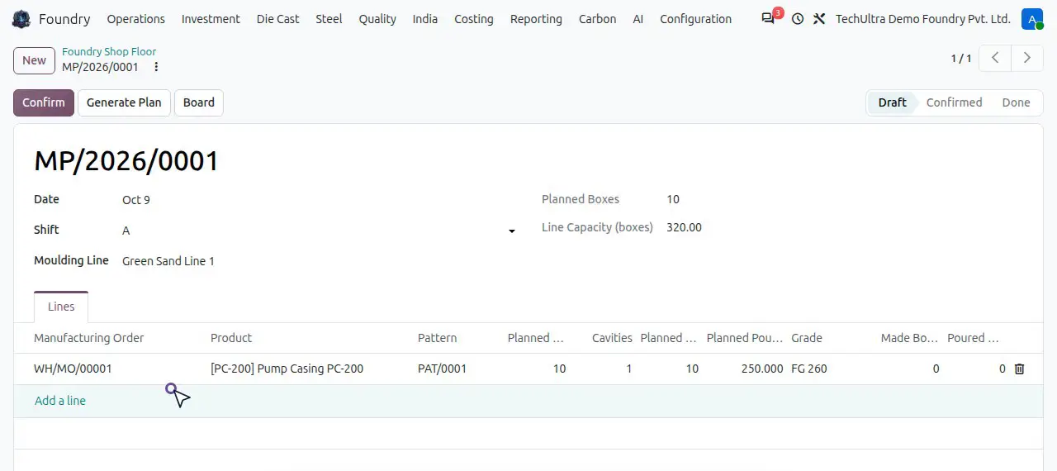This screenshot has width=1057, height=471.
Task: Open the record actions kebab menu
Action: pyautogui.click(x=156, y=67)
